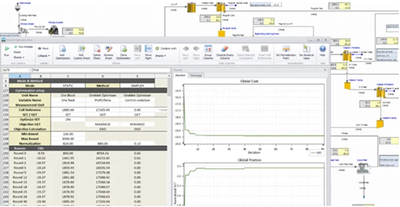Toggle the More visibility eye option
The height and width of the screenshot is (207, 400).
(x=44, y=48)
